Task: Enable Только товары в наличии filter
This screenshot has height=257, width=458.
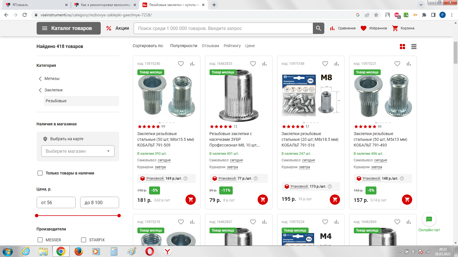Action: click(40, 173)
